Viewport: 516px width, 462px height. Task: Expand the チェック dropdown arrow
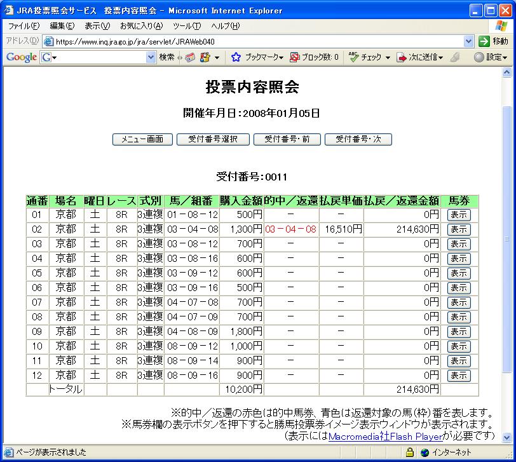[388, 58]
